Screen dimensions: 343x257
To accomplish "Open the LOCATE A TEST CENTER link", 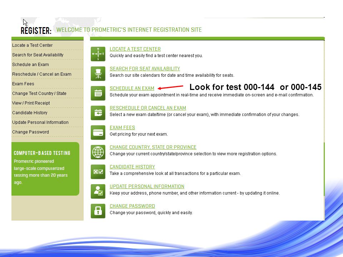I will (x=135, y=49).
